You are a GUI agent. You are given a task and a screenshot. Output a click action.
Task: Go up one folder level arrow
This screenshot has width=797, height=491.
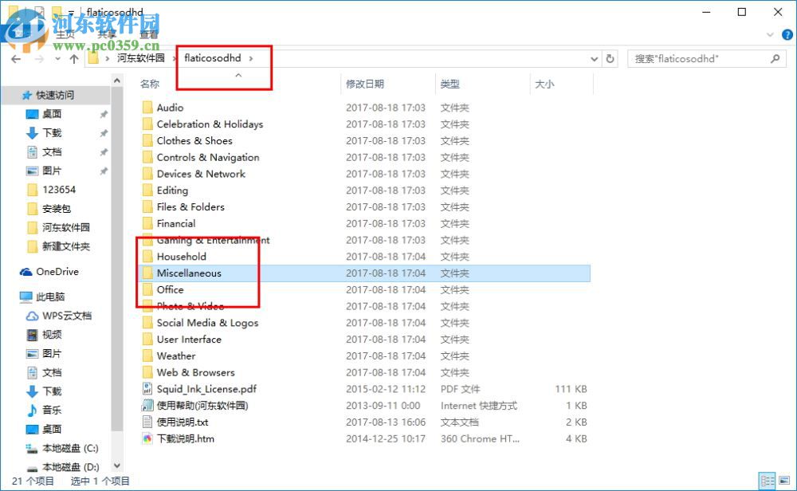74,59
